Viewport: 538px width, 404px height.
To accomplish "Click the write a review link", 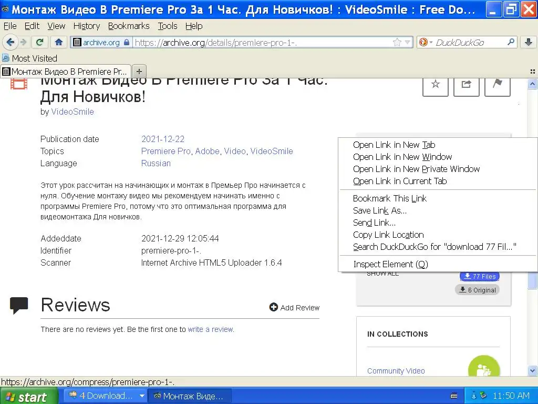I will coord(210,329).
